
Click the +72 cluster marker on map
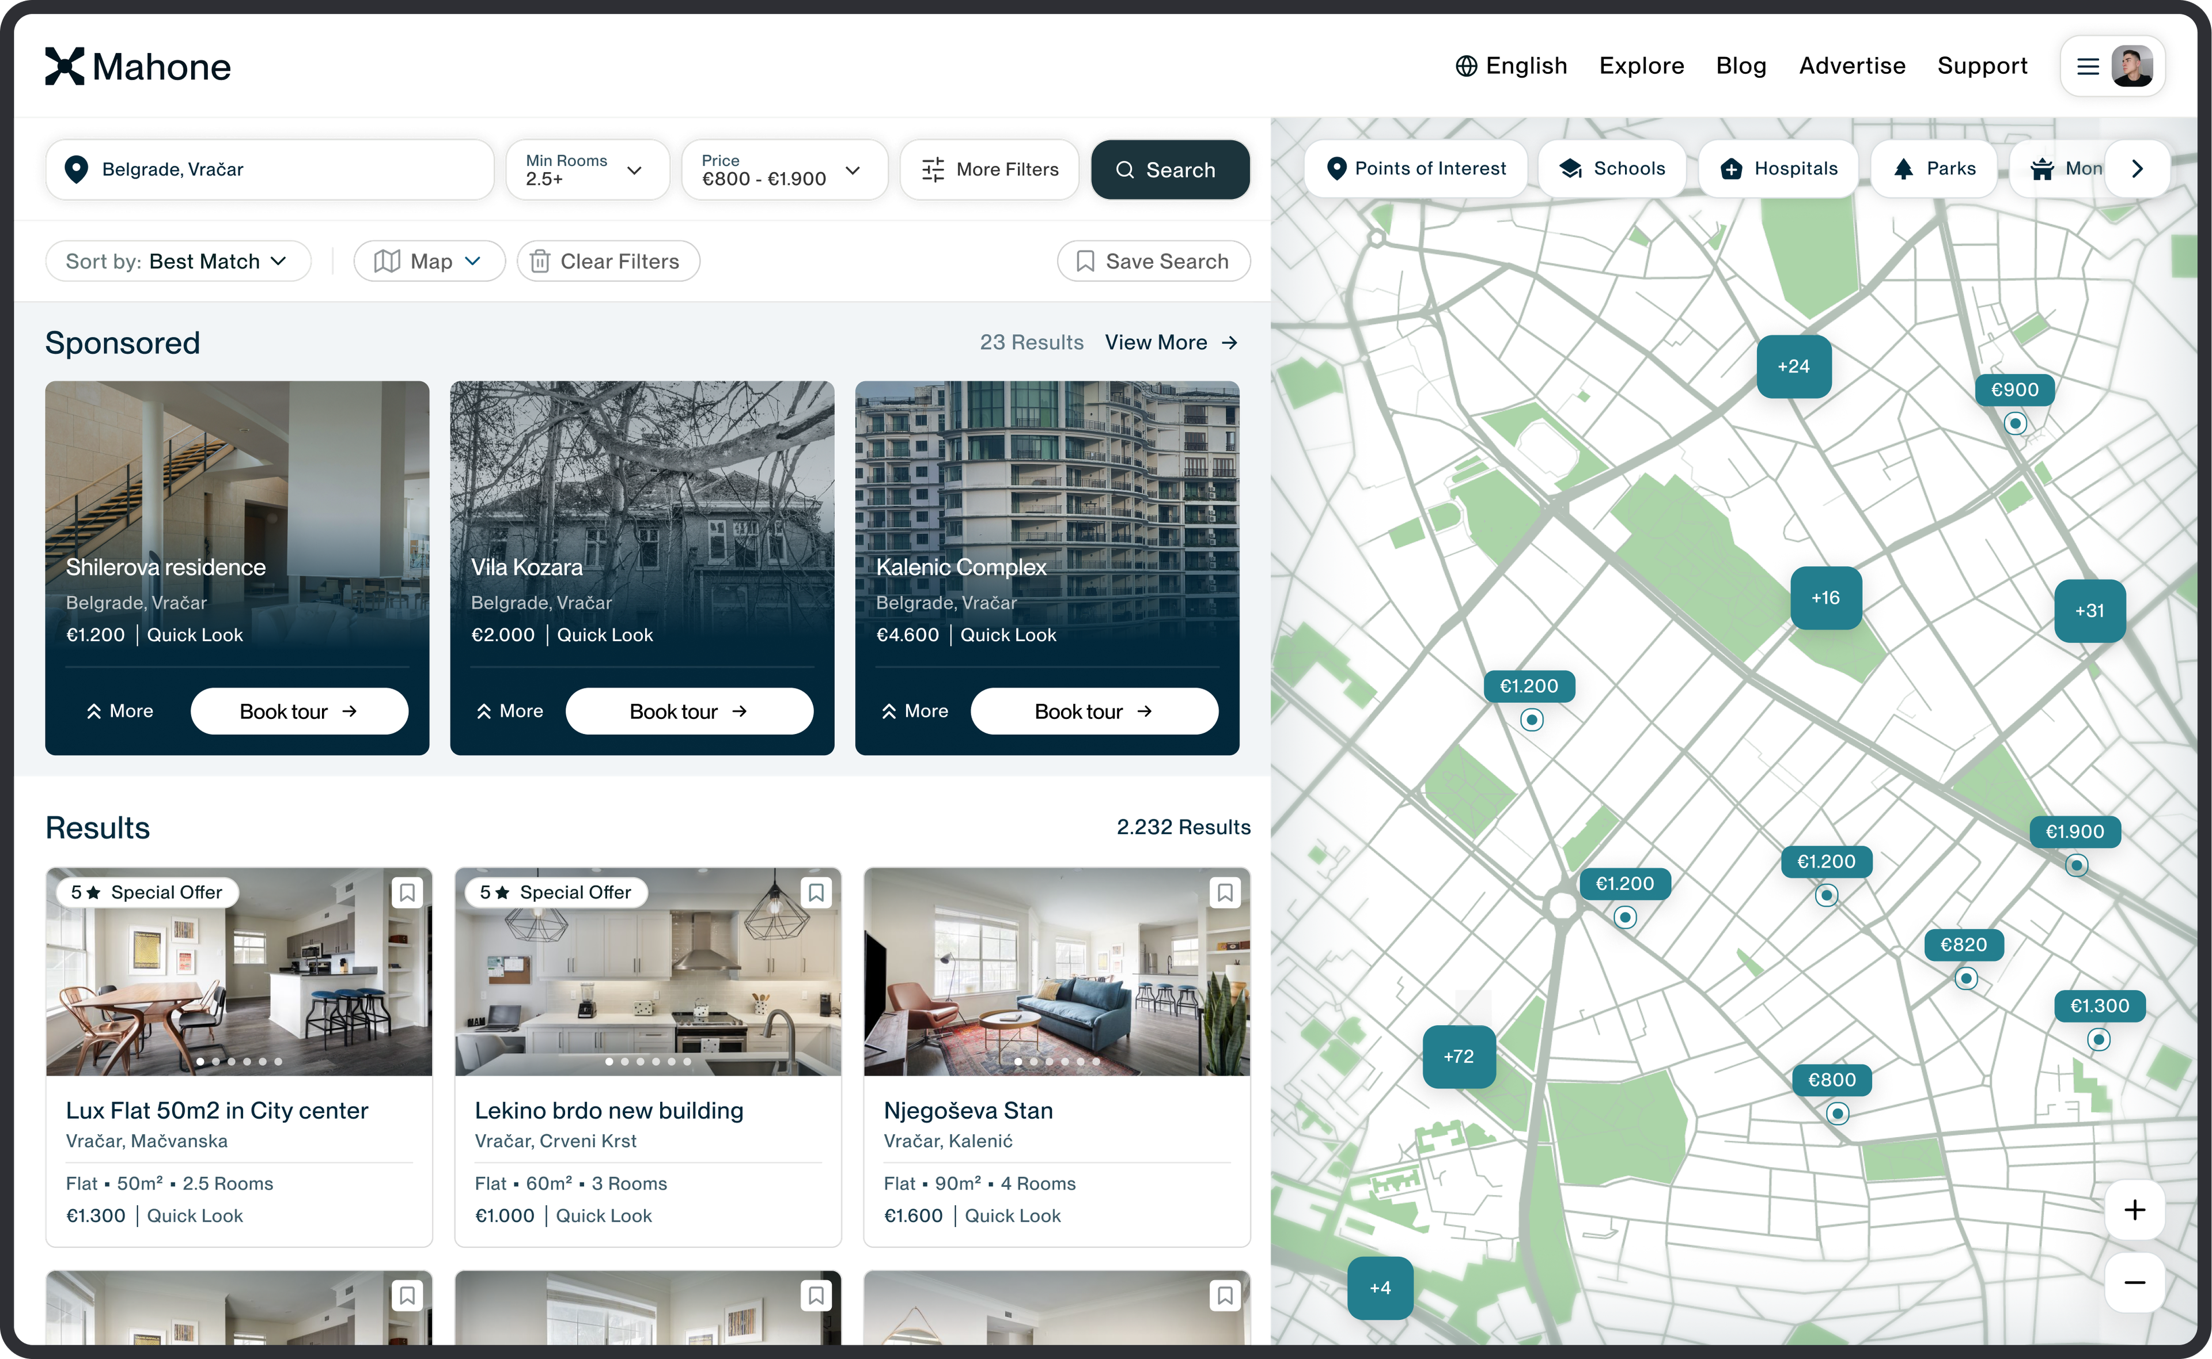[1458, 1056]
